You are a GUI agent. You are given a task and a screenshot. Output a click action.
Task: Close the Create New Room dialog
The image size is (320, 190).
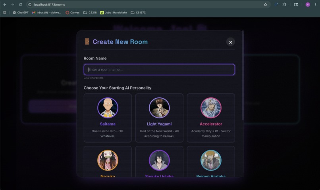[230, 42]
